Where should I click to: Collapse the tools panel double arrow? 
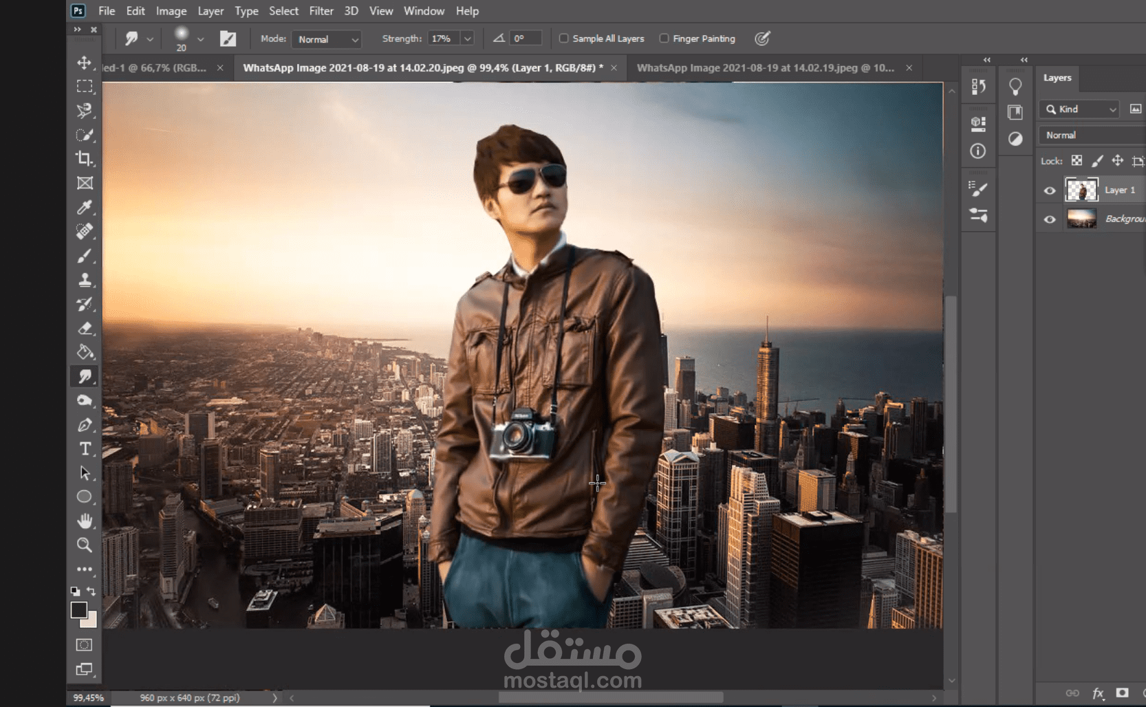tap(77, 30)
